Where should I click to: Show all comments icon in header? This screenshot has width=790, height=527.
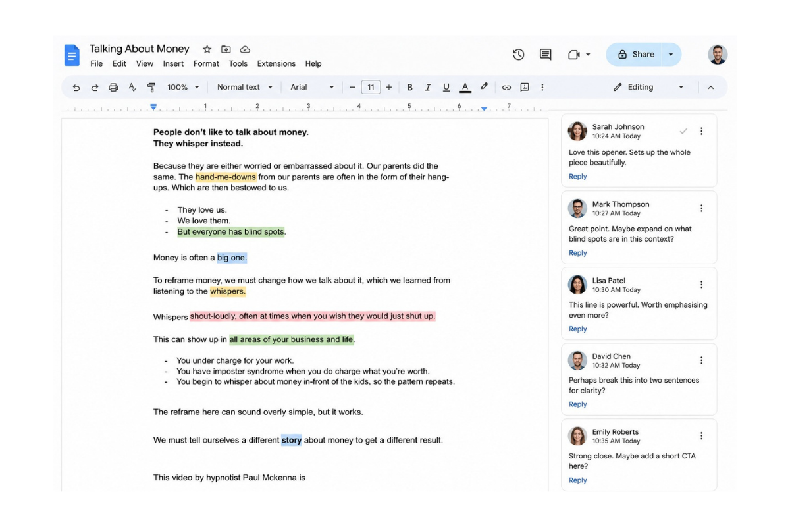coord(546,55)
